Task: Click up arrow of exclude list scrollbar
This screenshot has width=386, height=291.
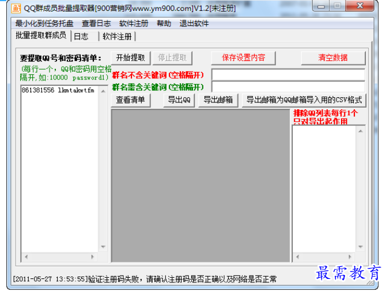Action: (361, 131)
